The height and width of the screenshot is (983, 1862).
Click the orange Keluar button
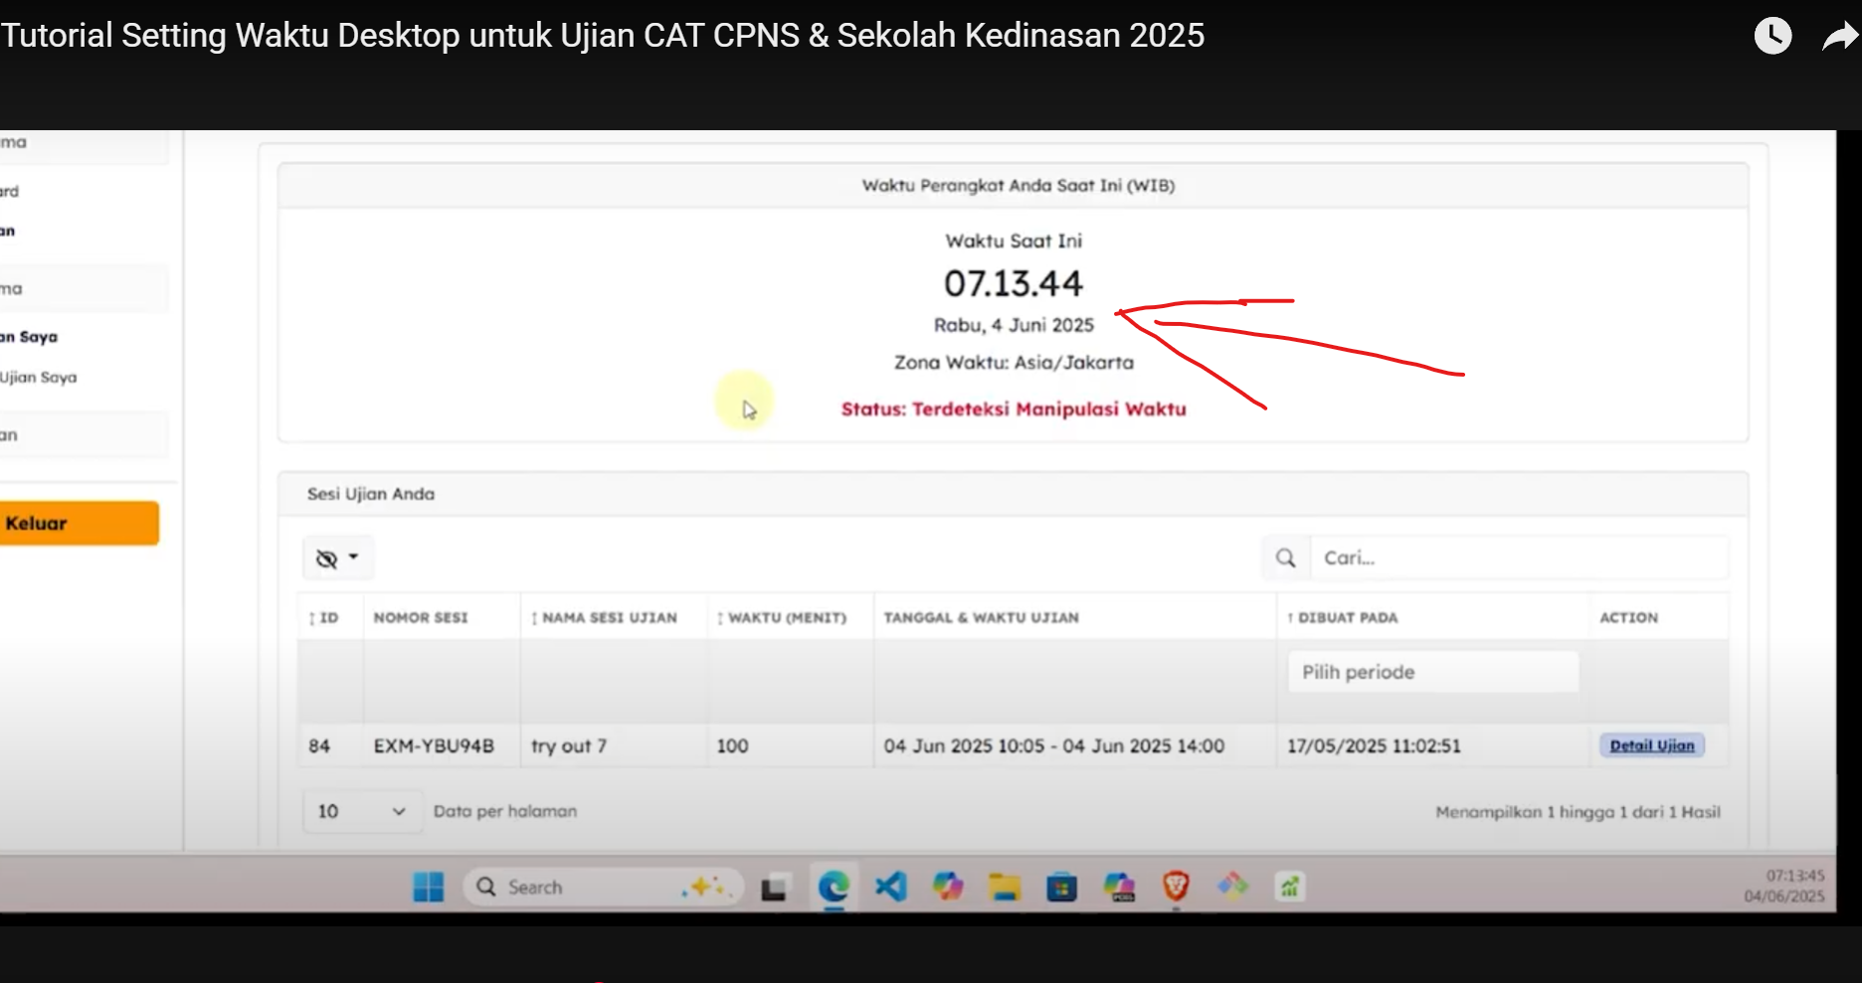pos(78,524)
